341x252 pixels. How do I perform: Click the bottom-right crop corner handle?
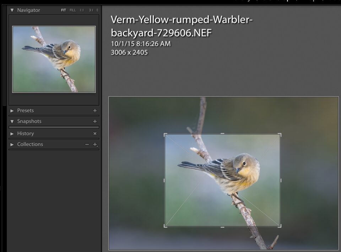coord(280,226)
